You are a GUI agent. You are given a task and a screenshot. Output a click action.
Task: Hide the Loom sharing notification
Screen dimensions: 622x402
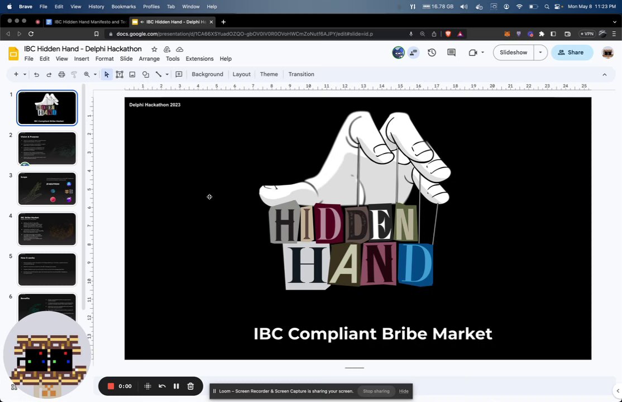point(404,391)
